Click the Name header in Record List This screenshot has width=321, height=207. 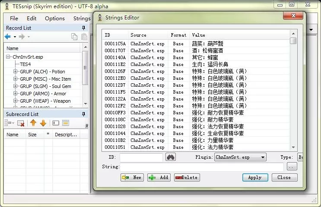(x=43, y=48)
